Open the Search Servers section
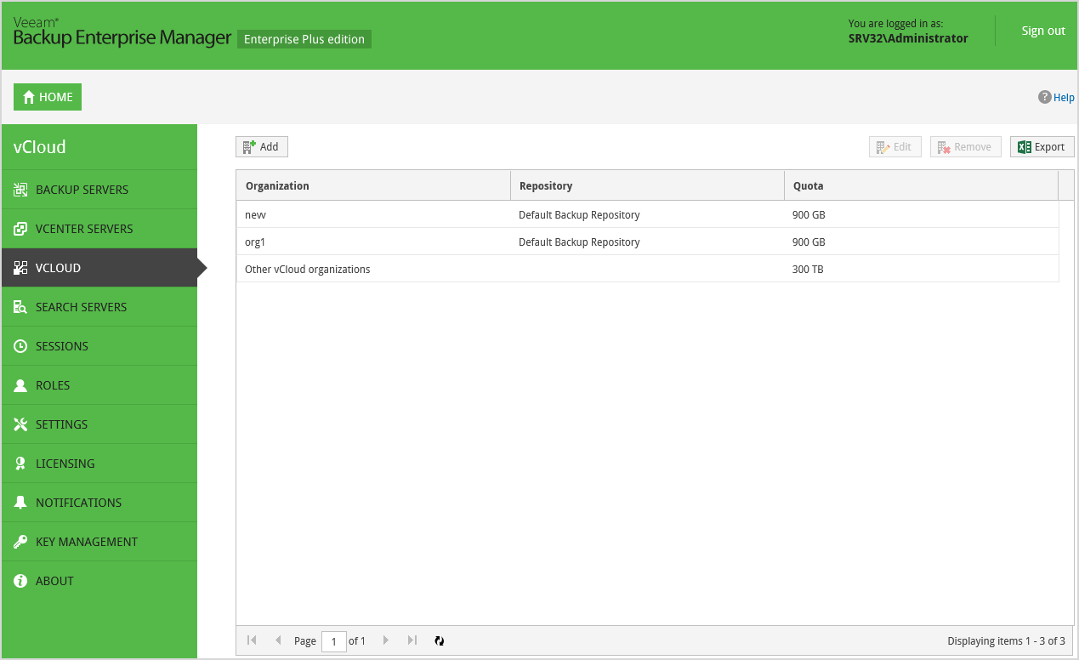This screenshot has width=1079, height=660. (x=99, y=307)
